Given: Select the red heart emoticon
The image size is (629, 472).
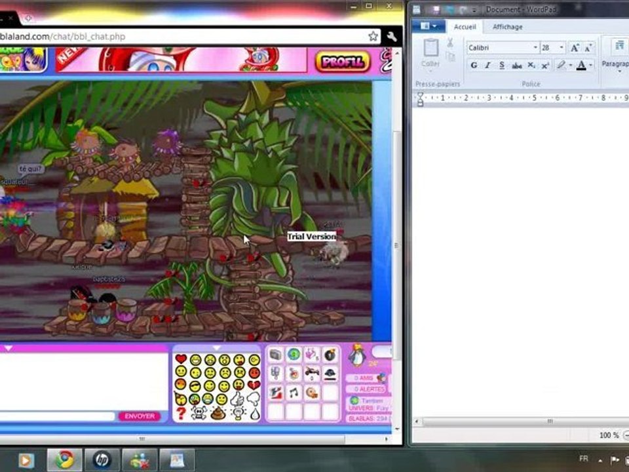Looking at the screenshot, I should tap(181, 359).
